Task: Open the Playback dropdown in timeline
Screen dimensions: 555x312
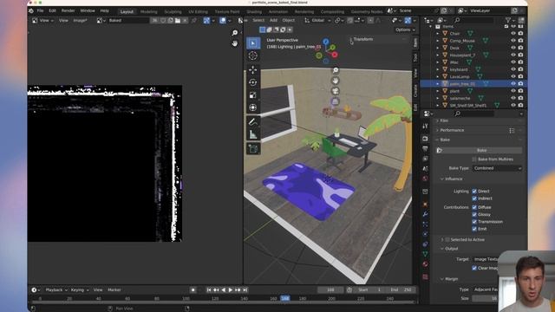Action: click(x=56, y=290)
